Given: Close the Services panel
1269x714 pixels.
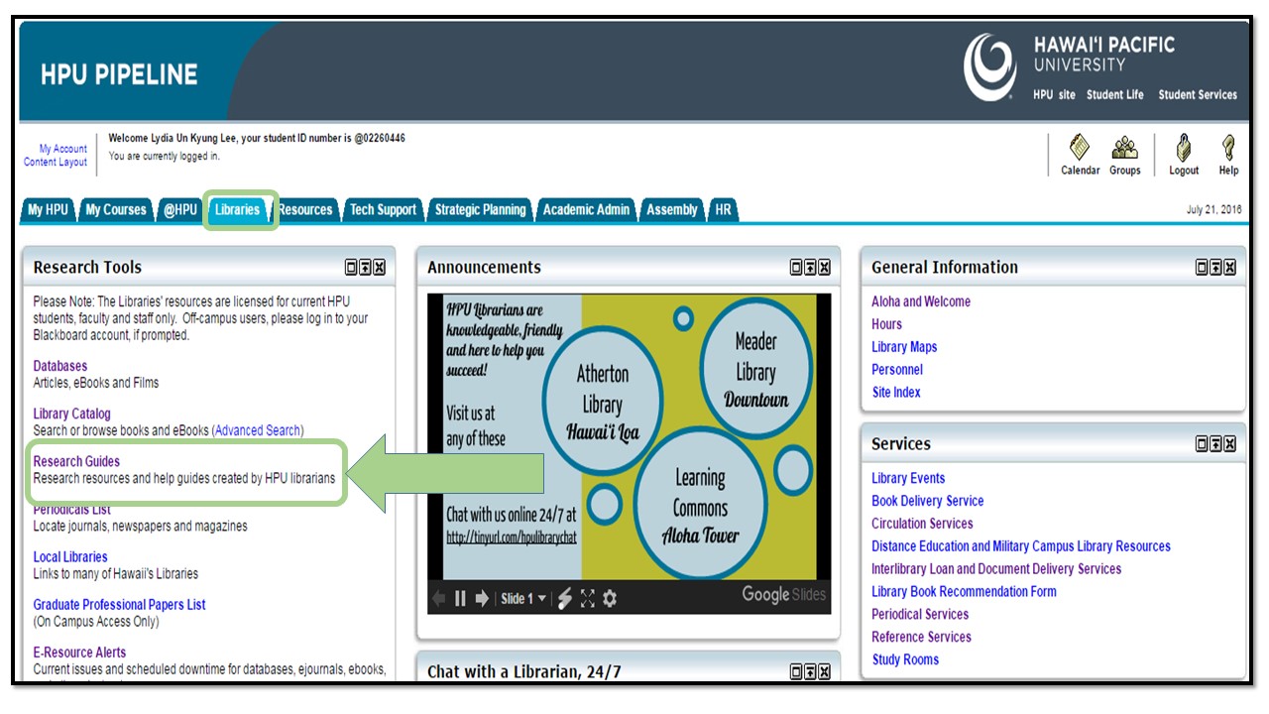Looking at the screenshot, I should click(x=1229, y=444).
